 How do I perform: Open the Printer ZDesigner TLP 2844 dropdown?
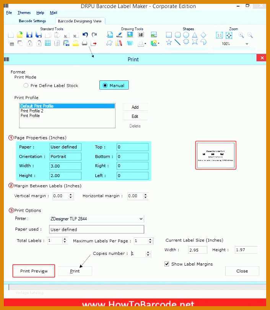click(x=141, y=219)
